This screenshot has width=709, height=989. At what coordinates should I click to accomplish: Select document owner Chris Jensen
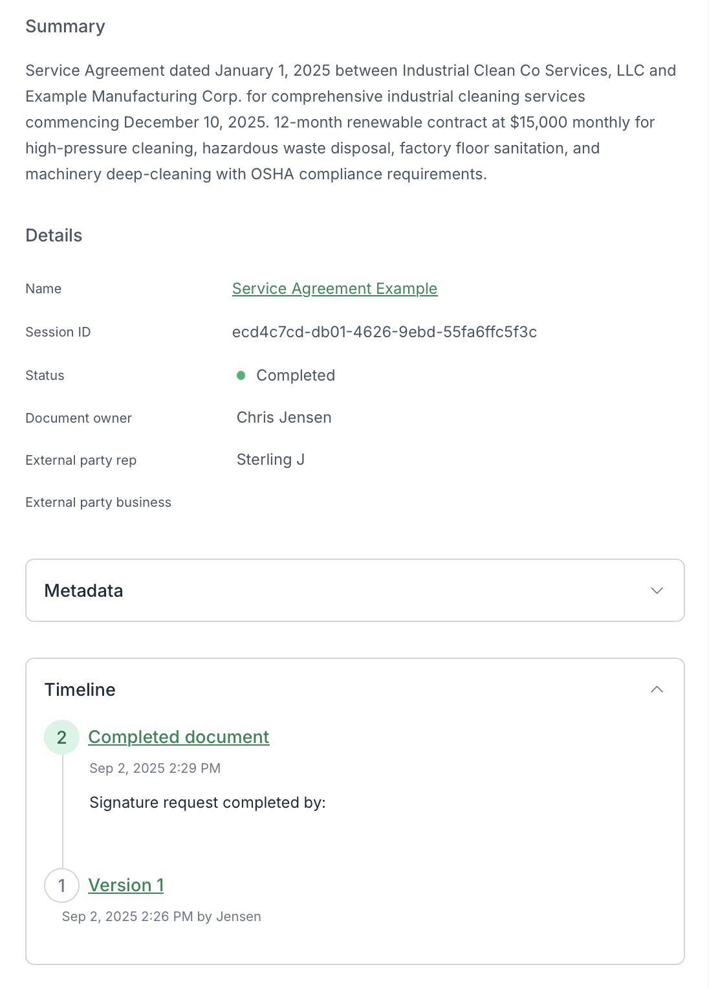pos(284,417)
